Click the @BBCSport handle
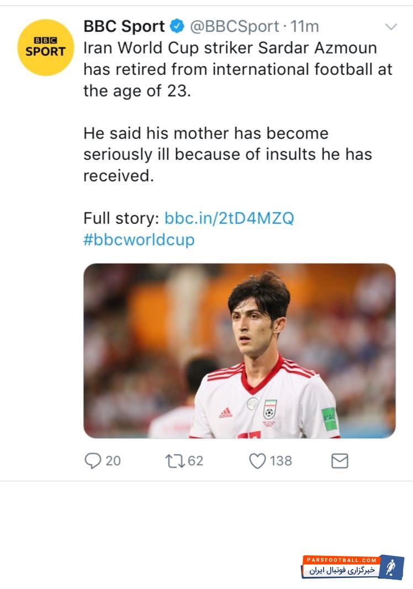The image size is (413, 589). click(x=235, y=26)
